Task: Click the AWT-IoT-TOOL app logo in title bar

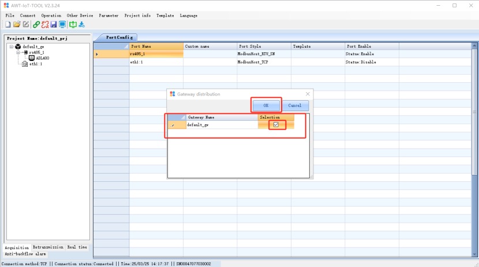Action: 6,6
